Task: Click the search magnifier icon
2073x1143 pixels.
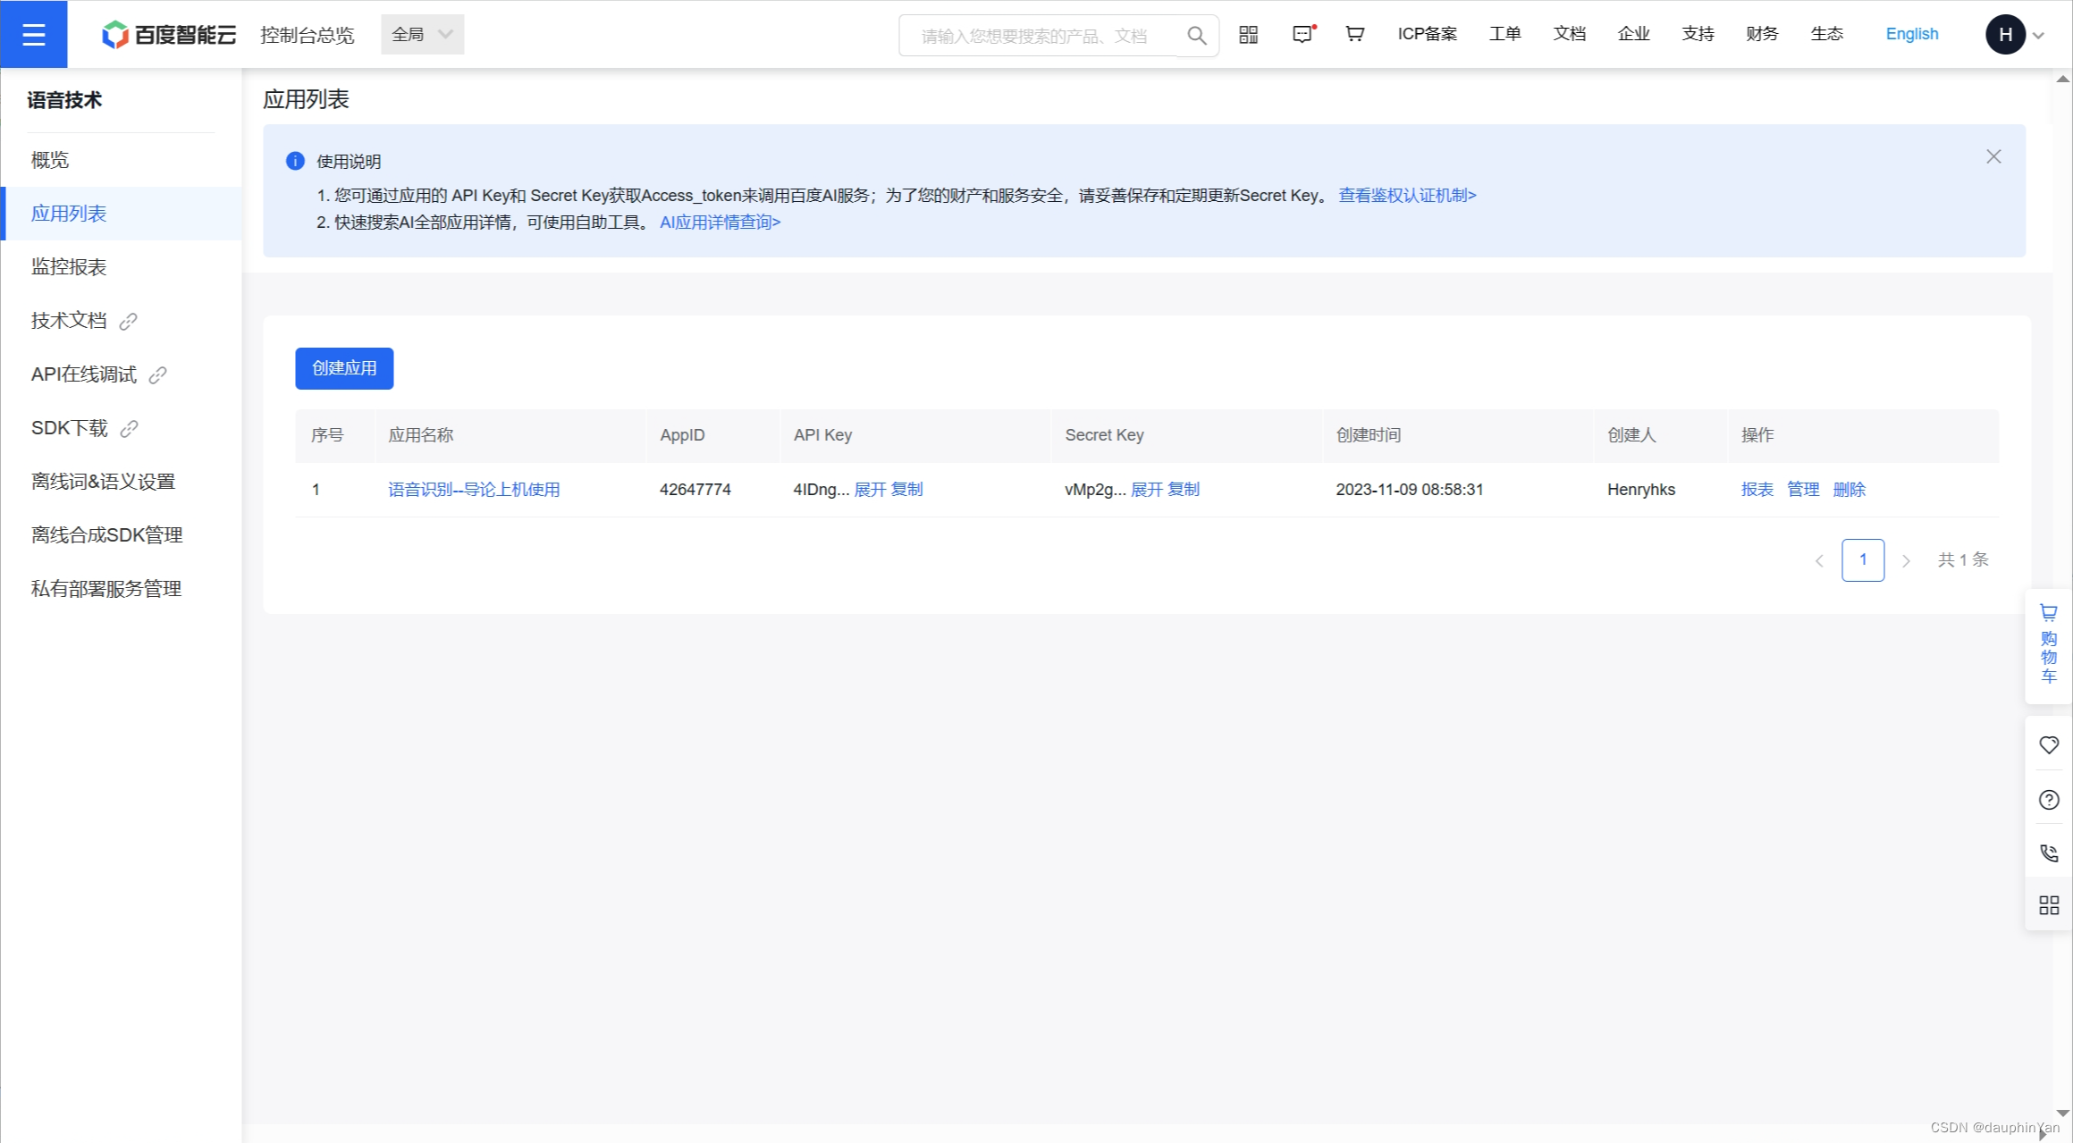Action: point(1196,35)
